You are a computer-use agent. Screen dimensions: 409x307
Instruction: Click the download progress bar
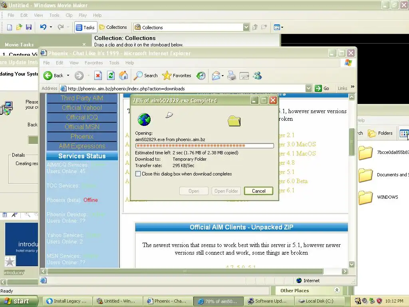pos(204,146)
